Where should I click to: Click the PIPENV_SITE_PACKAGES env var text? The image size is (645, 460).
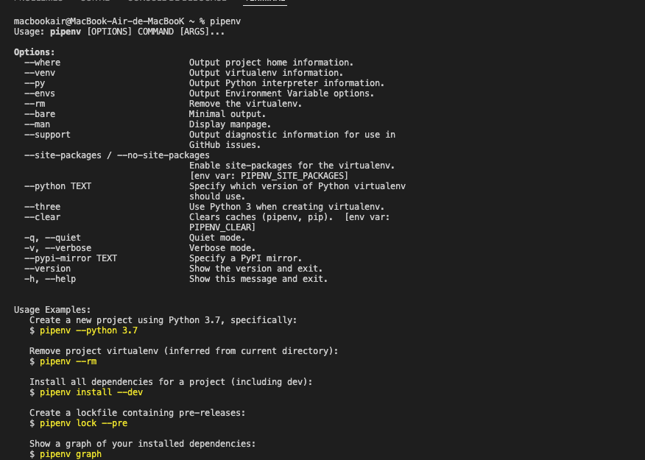click(295, 176)
